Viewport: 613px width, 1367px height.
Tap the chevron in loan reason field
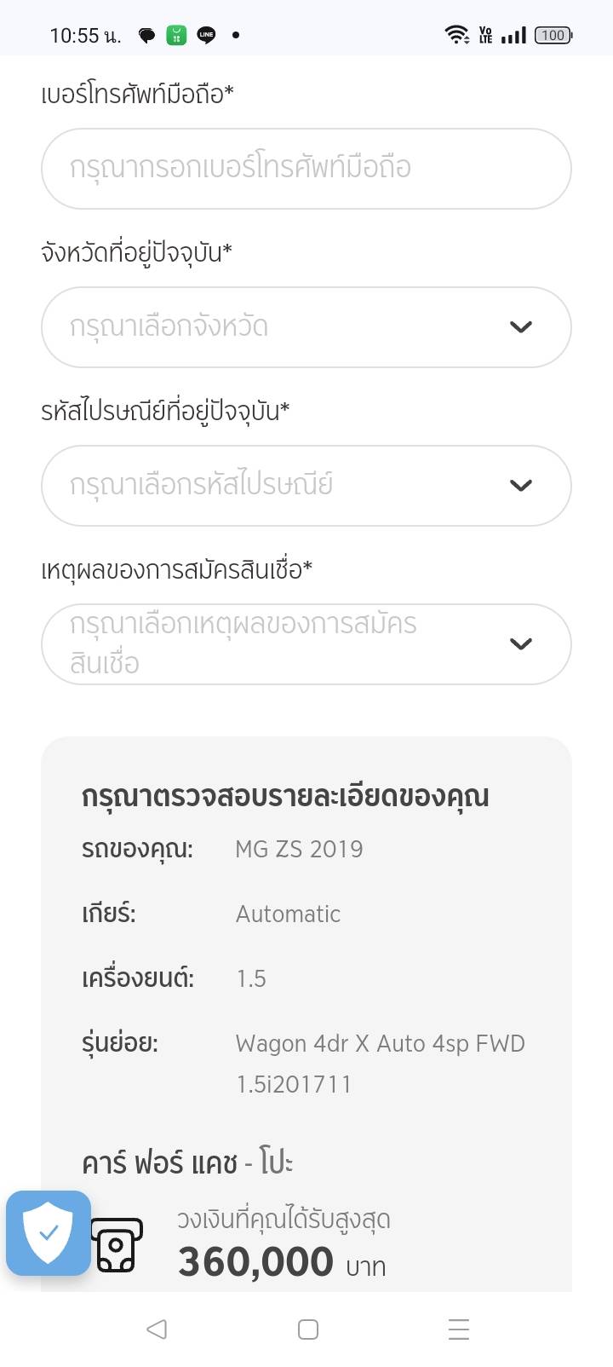520,644
